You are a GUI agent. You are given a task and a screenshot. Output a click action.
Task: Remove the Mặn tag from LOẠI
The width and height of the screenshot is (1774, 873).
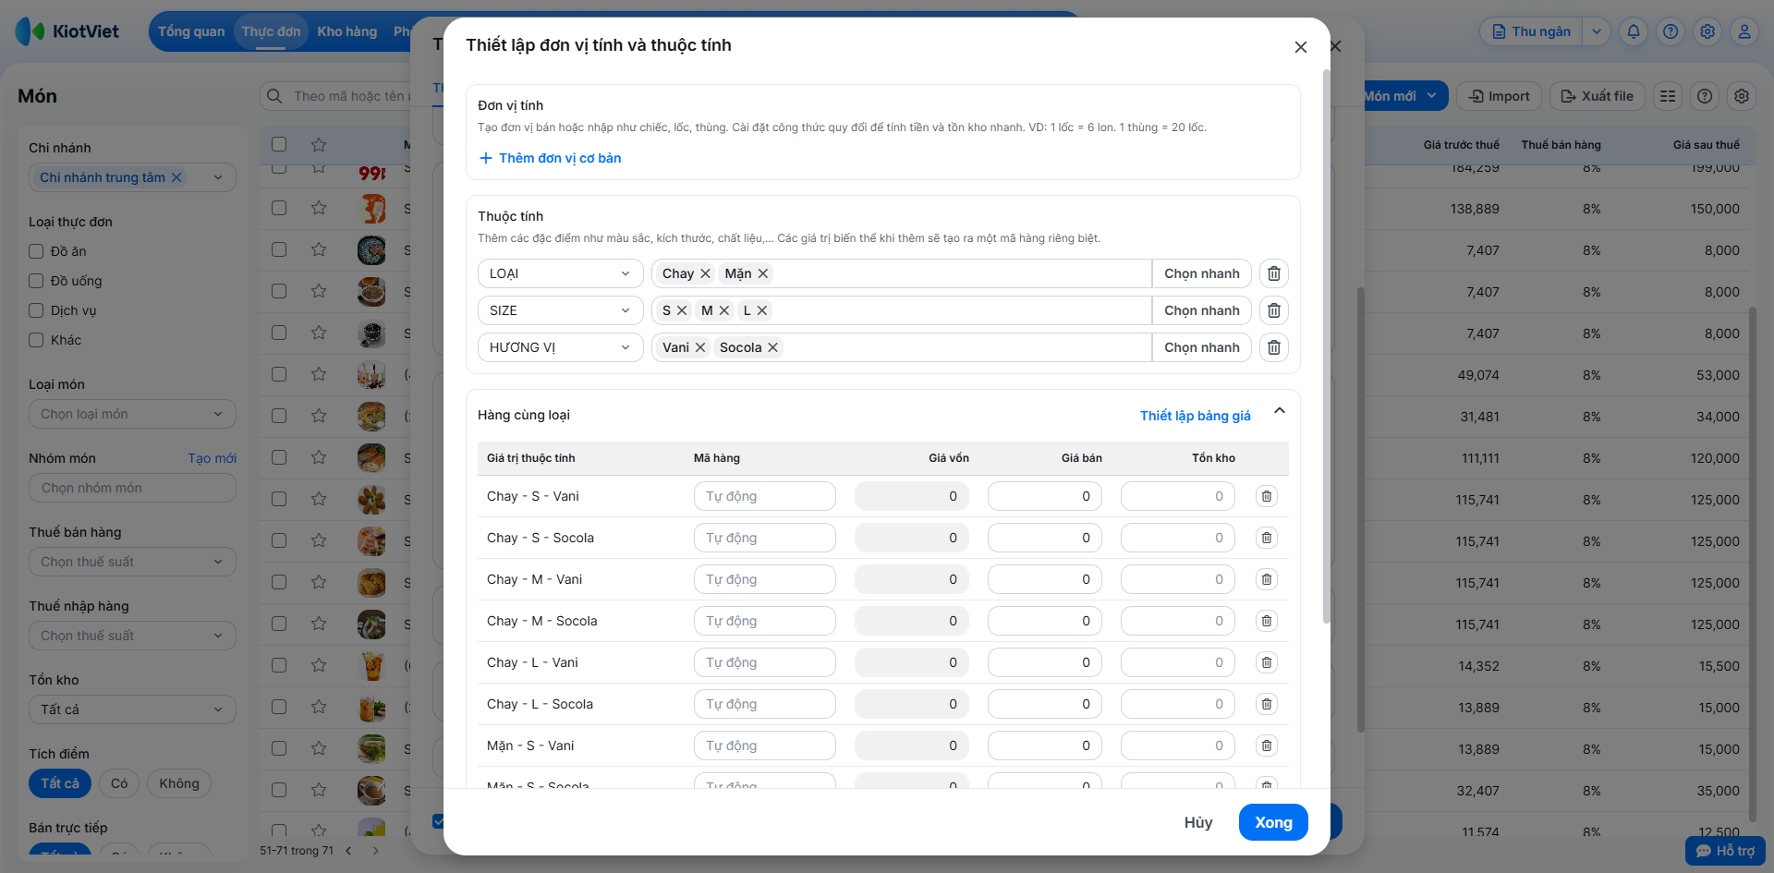click(x=763, y=273)
